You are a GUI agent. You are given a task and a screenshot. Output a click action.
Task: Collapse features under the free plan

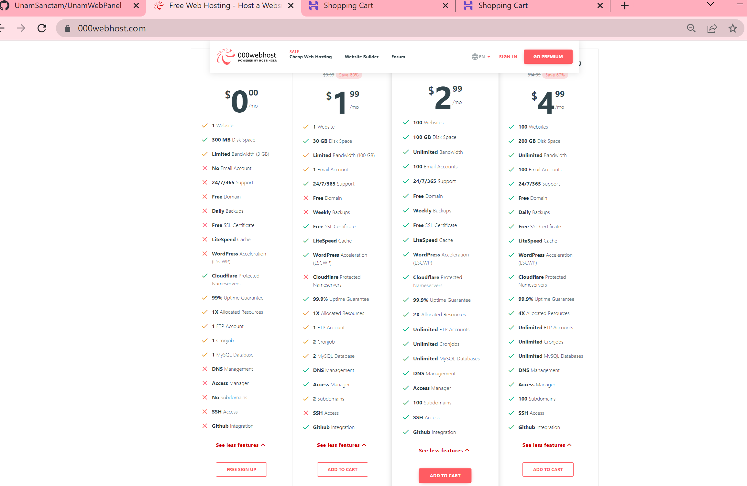pyautogui.click(x=240, y=445)
